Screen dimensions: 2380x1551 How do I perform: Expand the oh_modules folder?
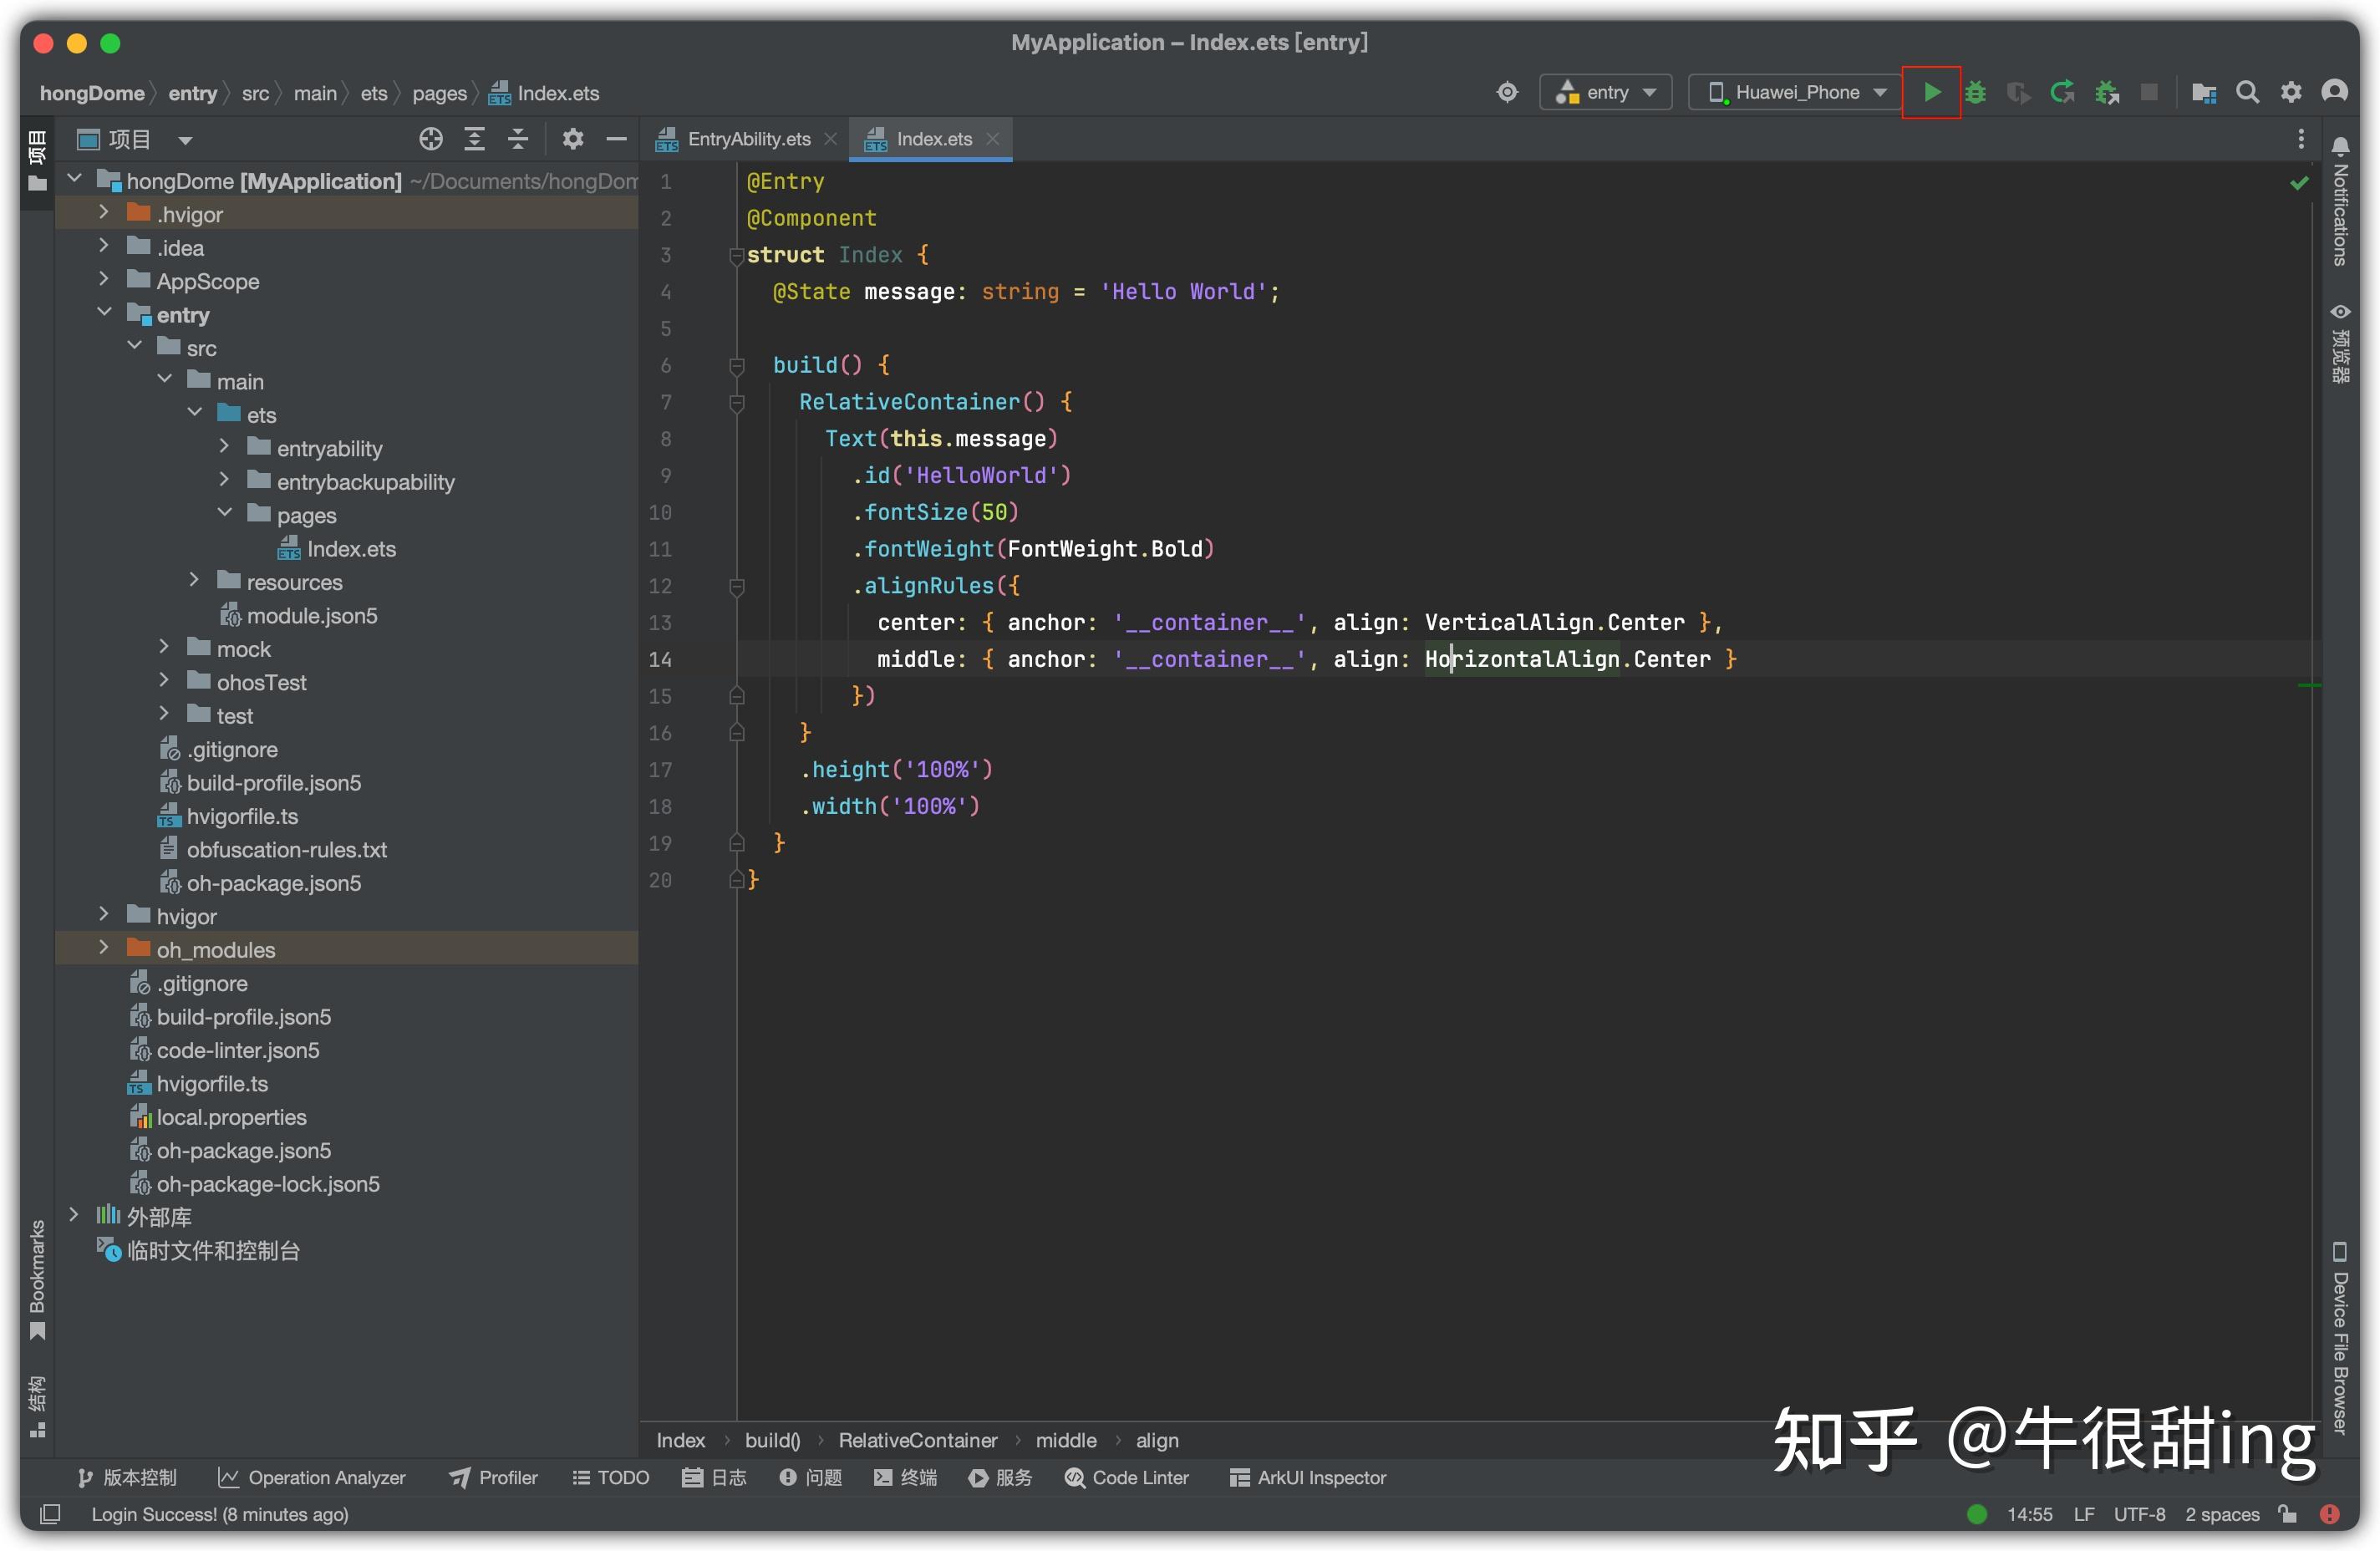pyautogui.click(x=103, y=948)
